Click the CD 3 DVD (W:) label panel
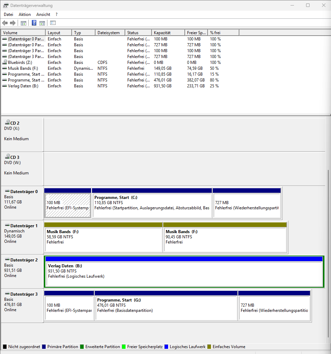Viewport: 331px width, 354px height. (x=22, y=169)
